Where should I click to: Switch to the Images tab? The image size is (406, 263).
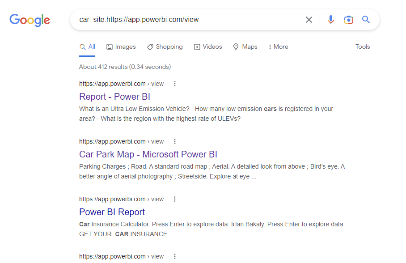coord(121,47)
